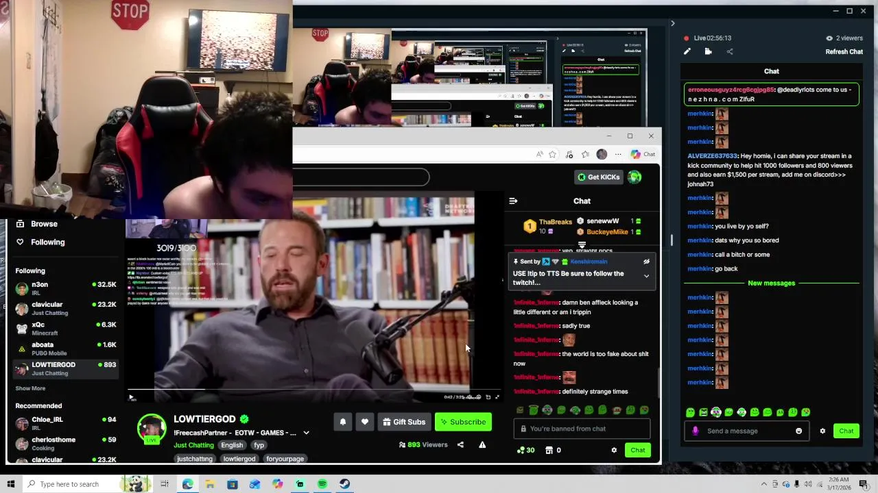Viewport: 878px width, 493px height.
Task: Open cherlosthome in Recommended list
Action: click(66, 444)
